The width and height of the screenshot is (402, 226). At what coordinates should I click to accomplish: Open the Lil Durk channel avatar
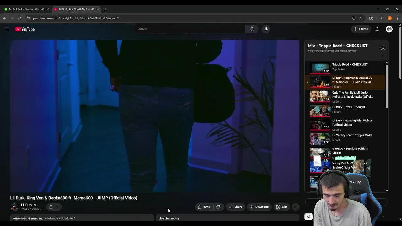[14, 207]
